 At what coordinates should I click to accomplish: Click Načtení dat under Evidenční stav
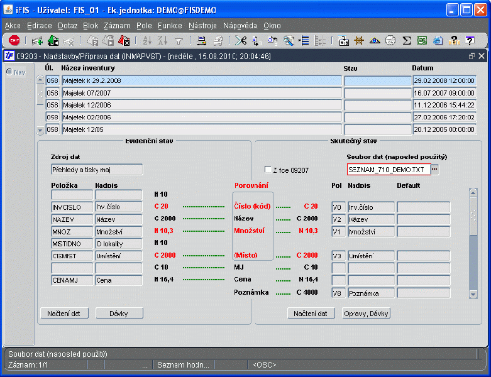click(x=64, y=314)
